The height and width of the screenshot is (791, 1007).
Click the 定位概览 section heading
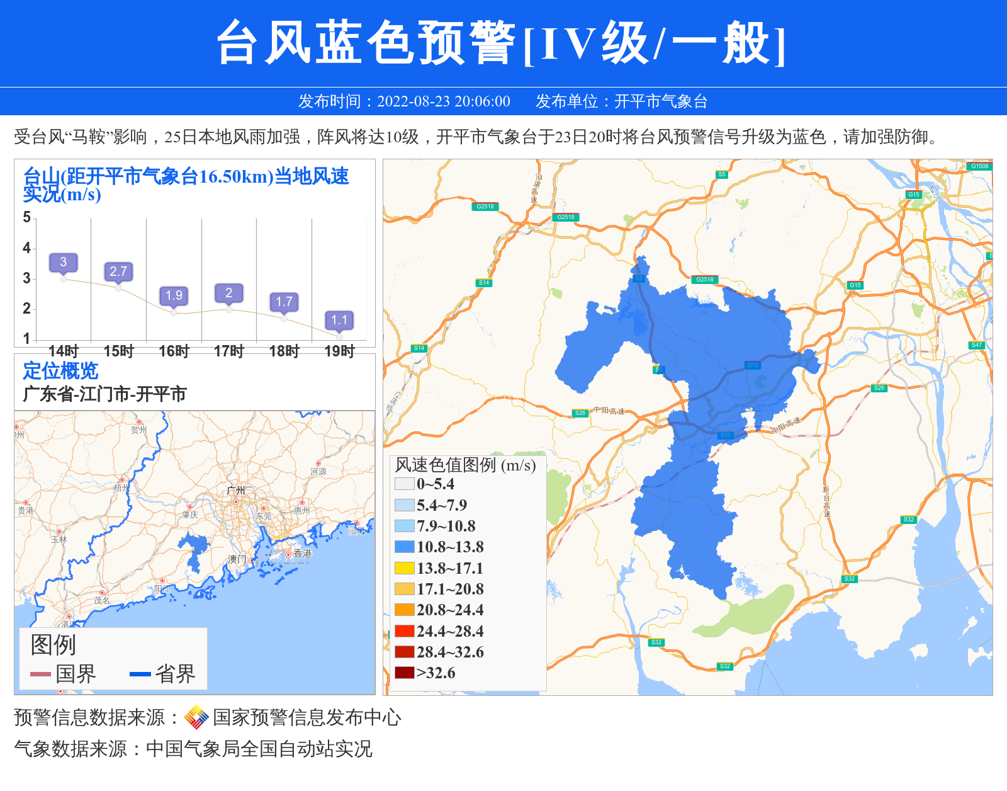point(60,371)
